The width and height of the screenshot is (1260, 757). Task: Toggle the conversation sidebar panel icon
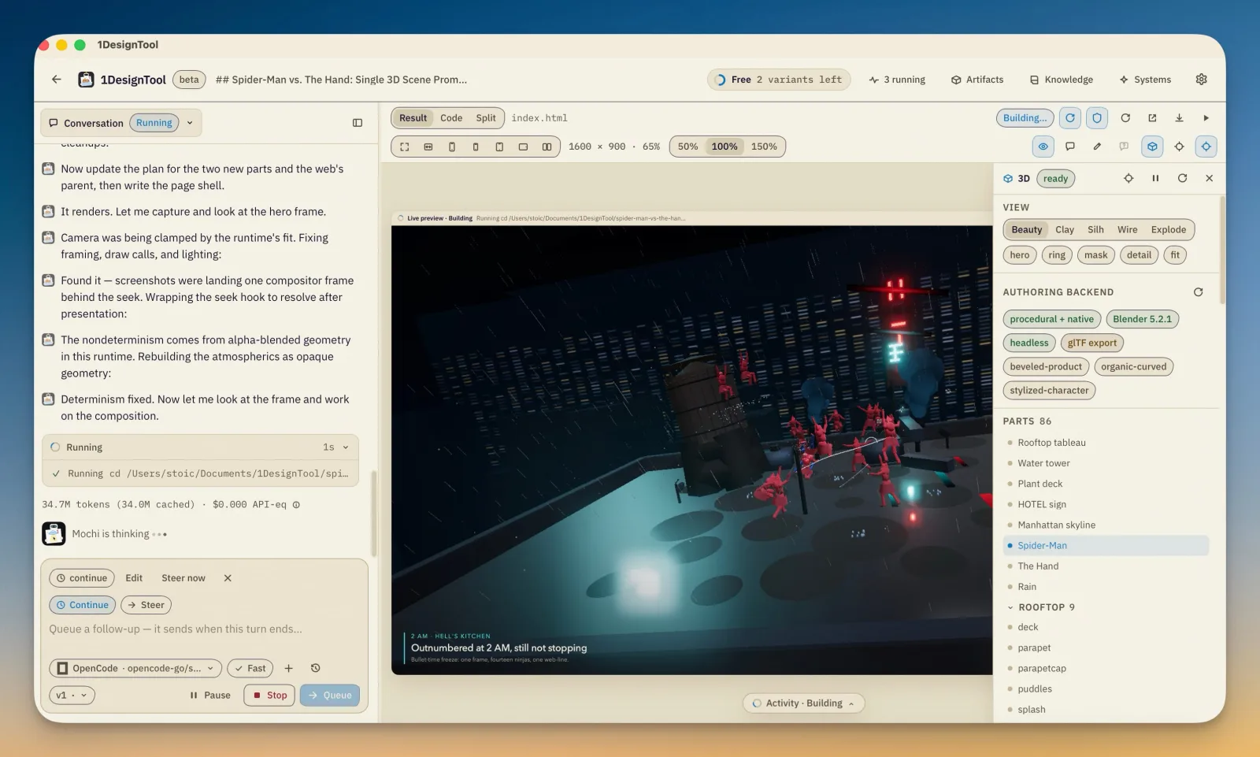pyautogui.click(x=358, y=123)
